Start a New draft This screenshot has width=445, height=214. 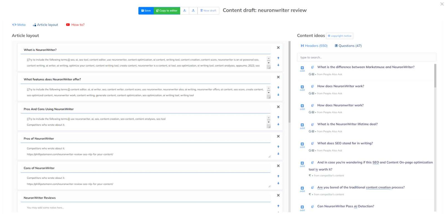(x=208, y=11)
